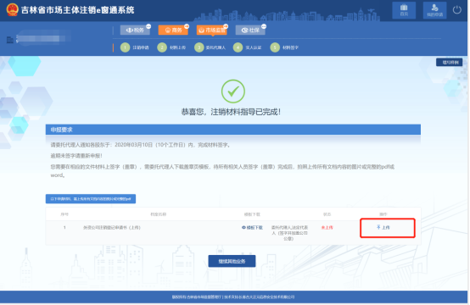Click the 申报要求 section header
This screenshot has height=305, width=470.
(x=233, y=130)
